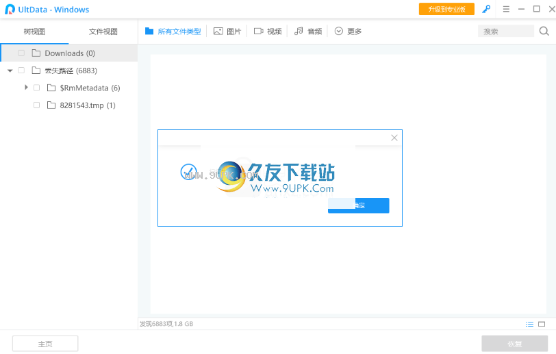This screenshot has height=354, width=556.
Task: Collapse the 丢失路径 tree node
Action: coord(10,71)
